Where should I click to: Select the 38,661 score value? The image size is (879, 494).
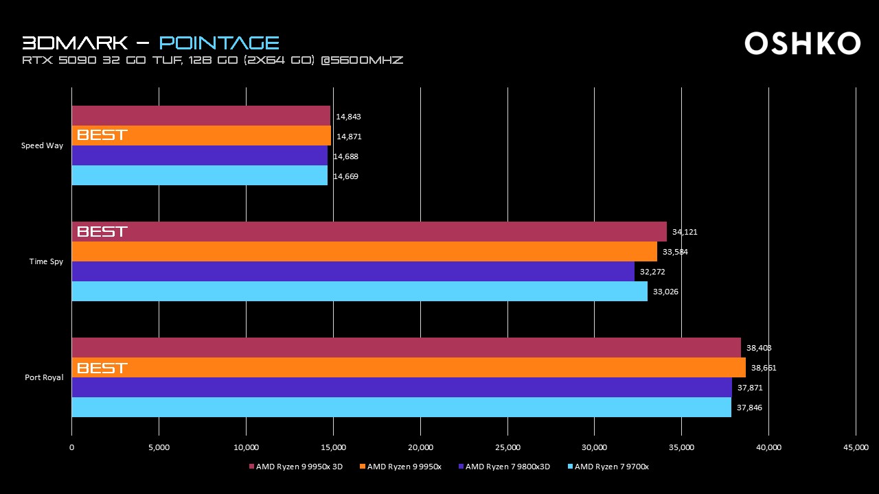coord(764,368)
